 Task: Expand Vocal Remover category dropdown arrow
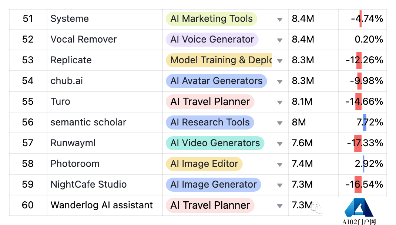(279, 40)
